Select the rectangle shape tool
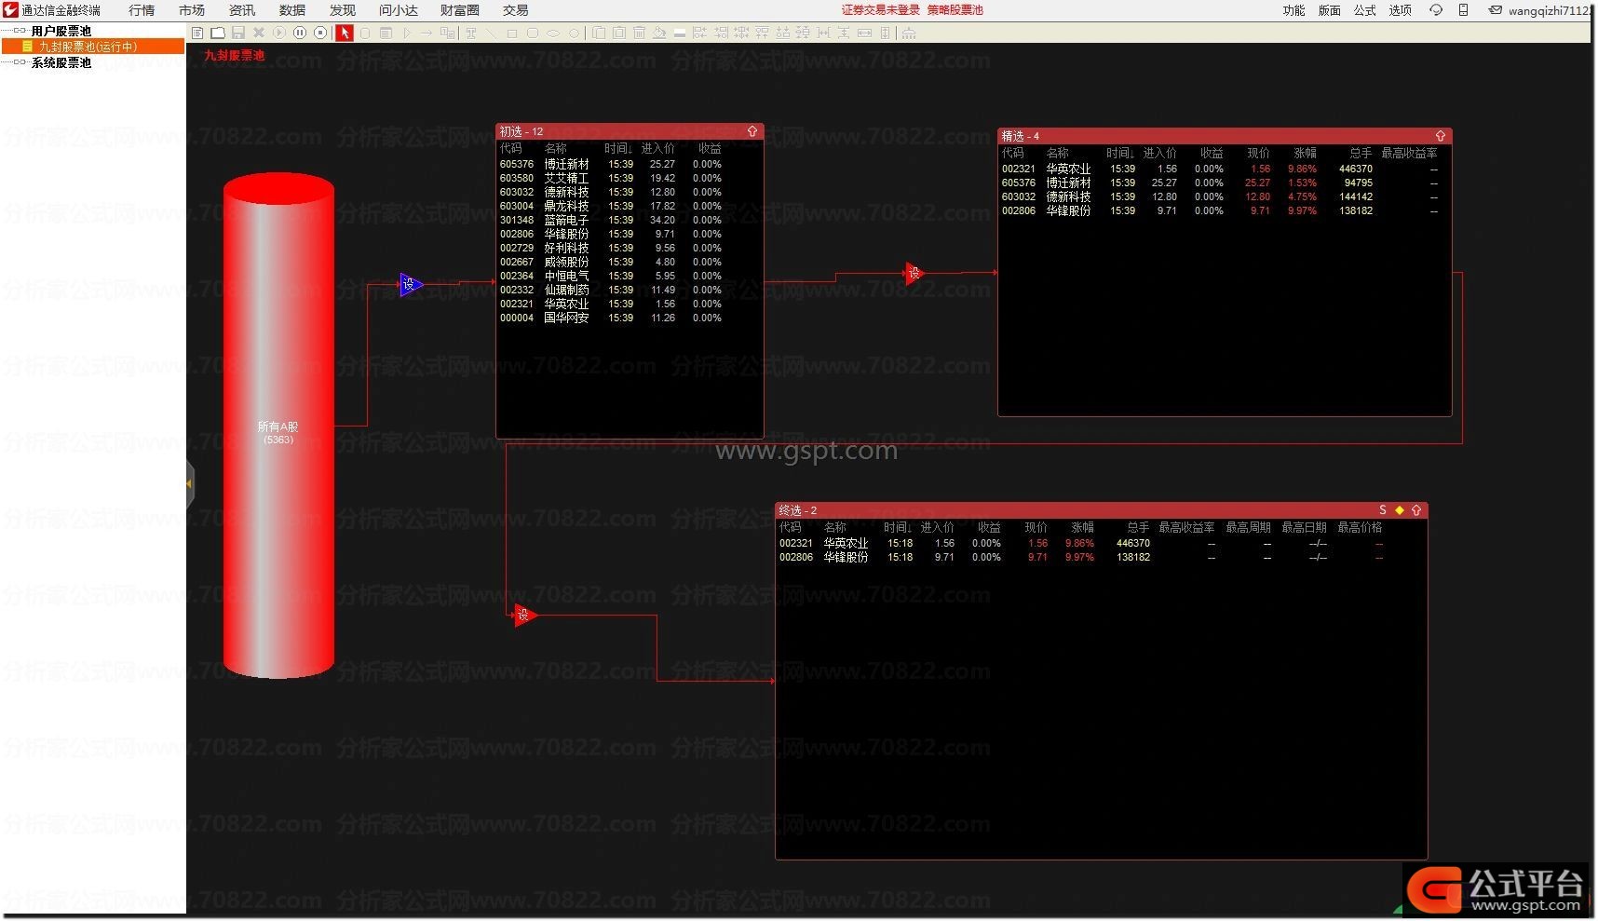This screenshot has width=1598, height=921. 512,33
